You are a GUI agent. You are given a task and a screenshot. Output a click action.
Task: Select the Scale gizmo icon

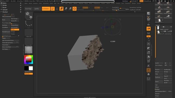(x=66, y=9)
